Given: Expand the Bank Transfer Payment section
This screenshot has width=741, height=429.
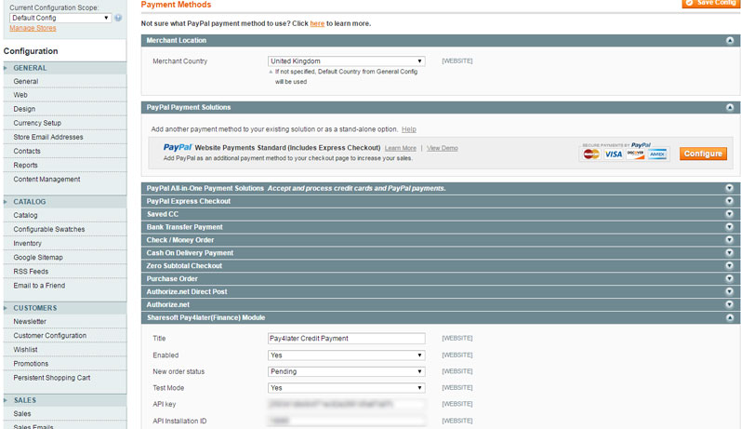Looking at the screenshot, I should click(x=730, y=227).
